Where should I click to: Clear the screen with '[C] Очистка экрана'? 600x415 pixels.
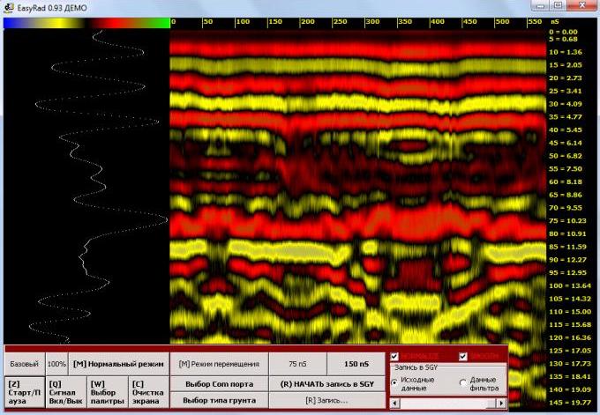(x=148, y=392)
